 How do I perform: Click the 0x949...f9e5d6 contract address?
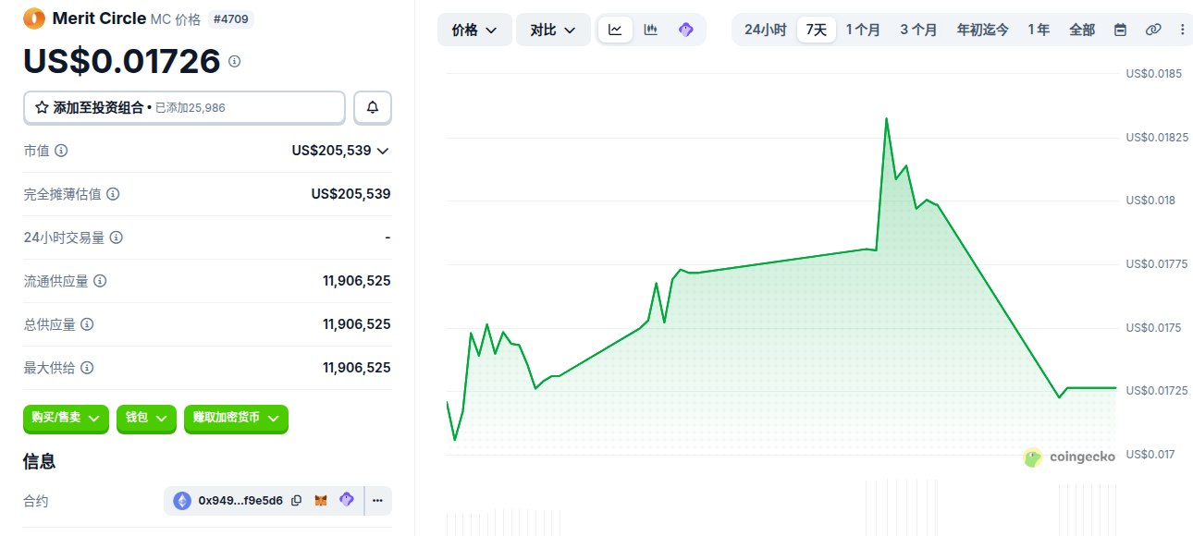point(240,501)
